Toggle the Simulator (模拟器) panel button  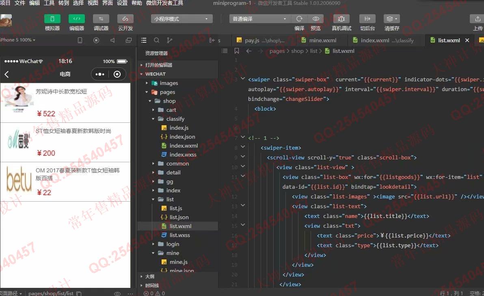point(52,19)
